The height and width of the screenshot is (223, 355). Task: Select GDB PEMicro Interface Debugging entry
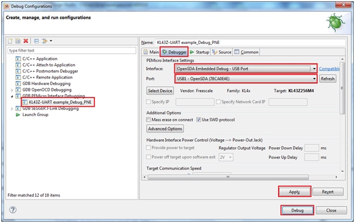tap(53, 96)
